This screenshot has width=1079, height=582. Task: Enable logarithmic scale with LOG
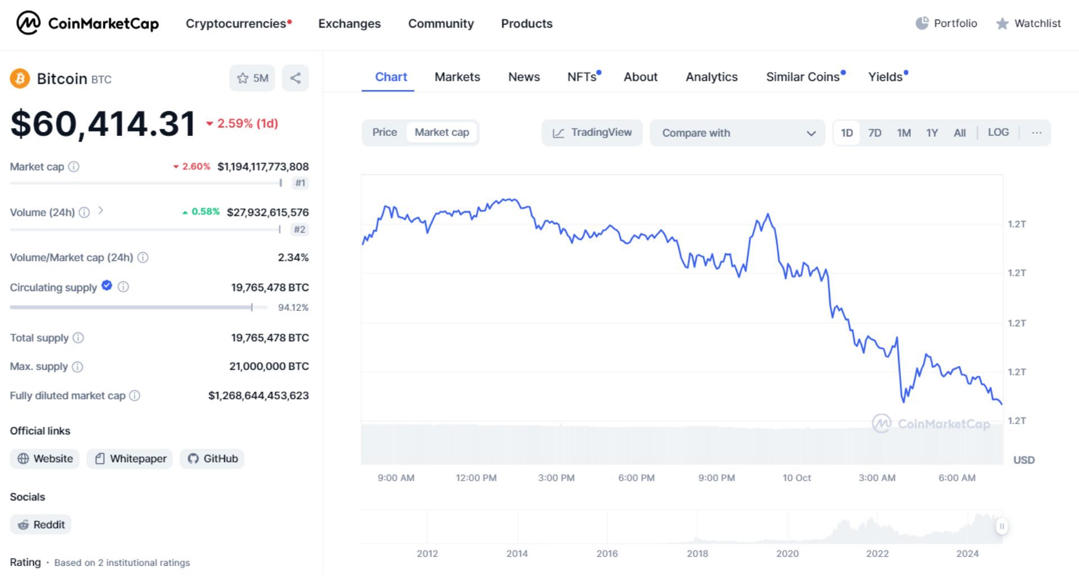click(998, 133)
